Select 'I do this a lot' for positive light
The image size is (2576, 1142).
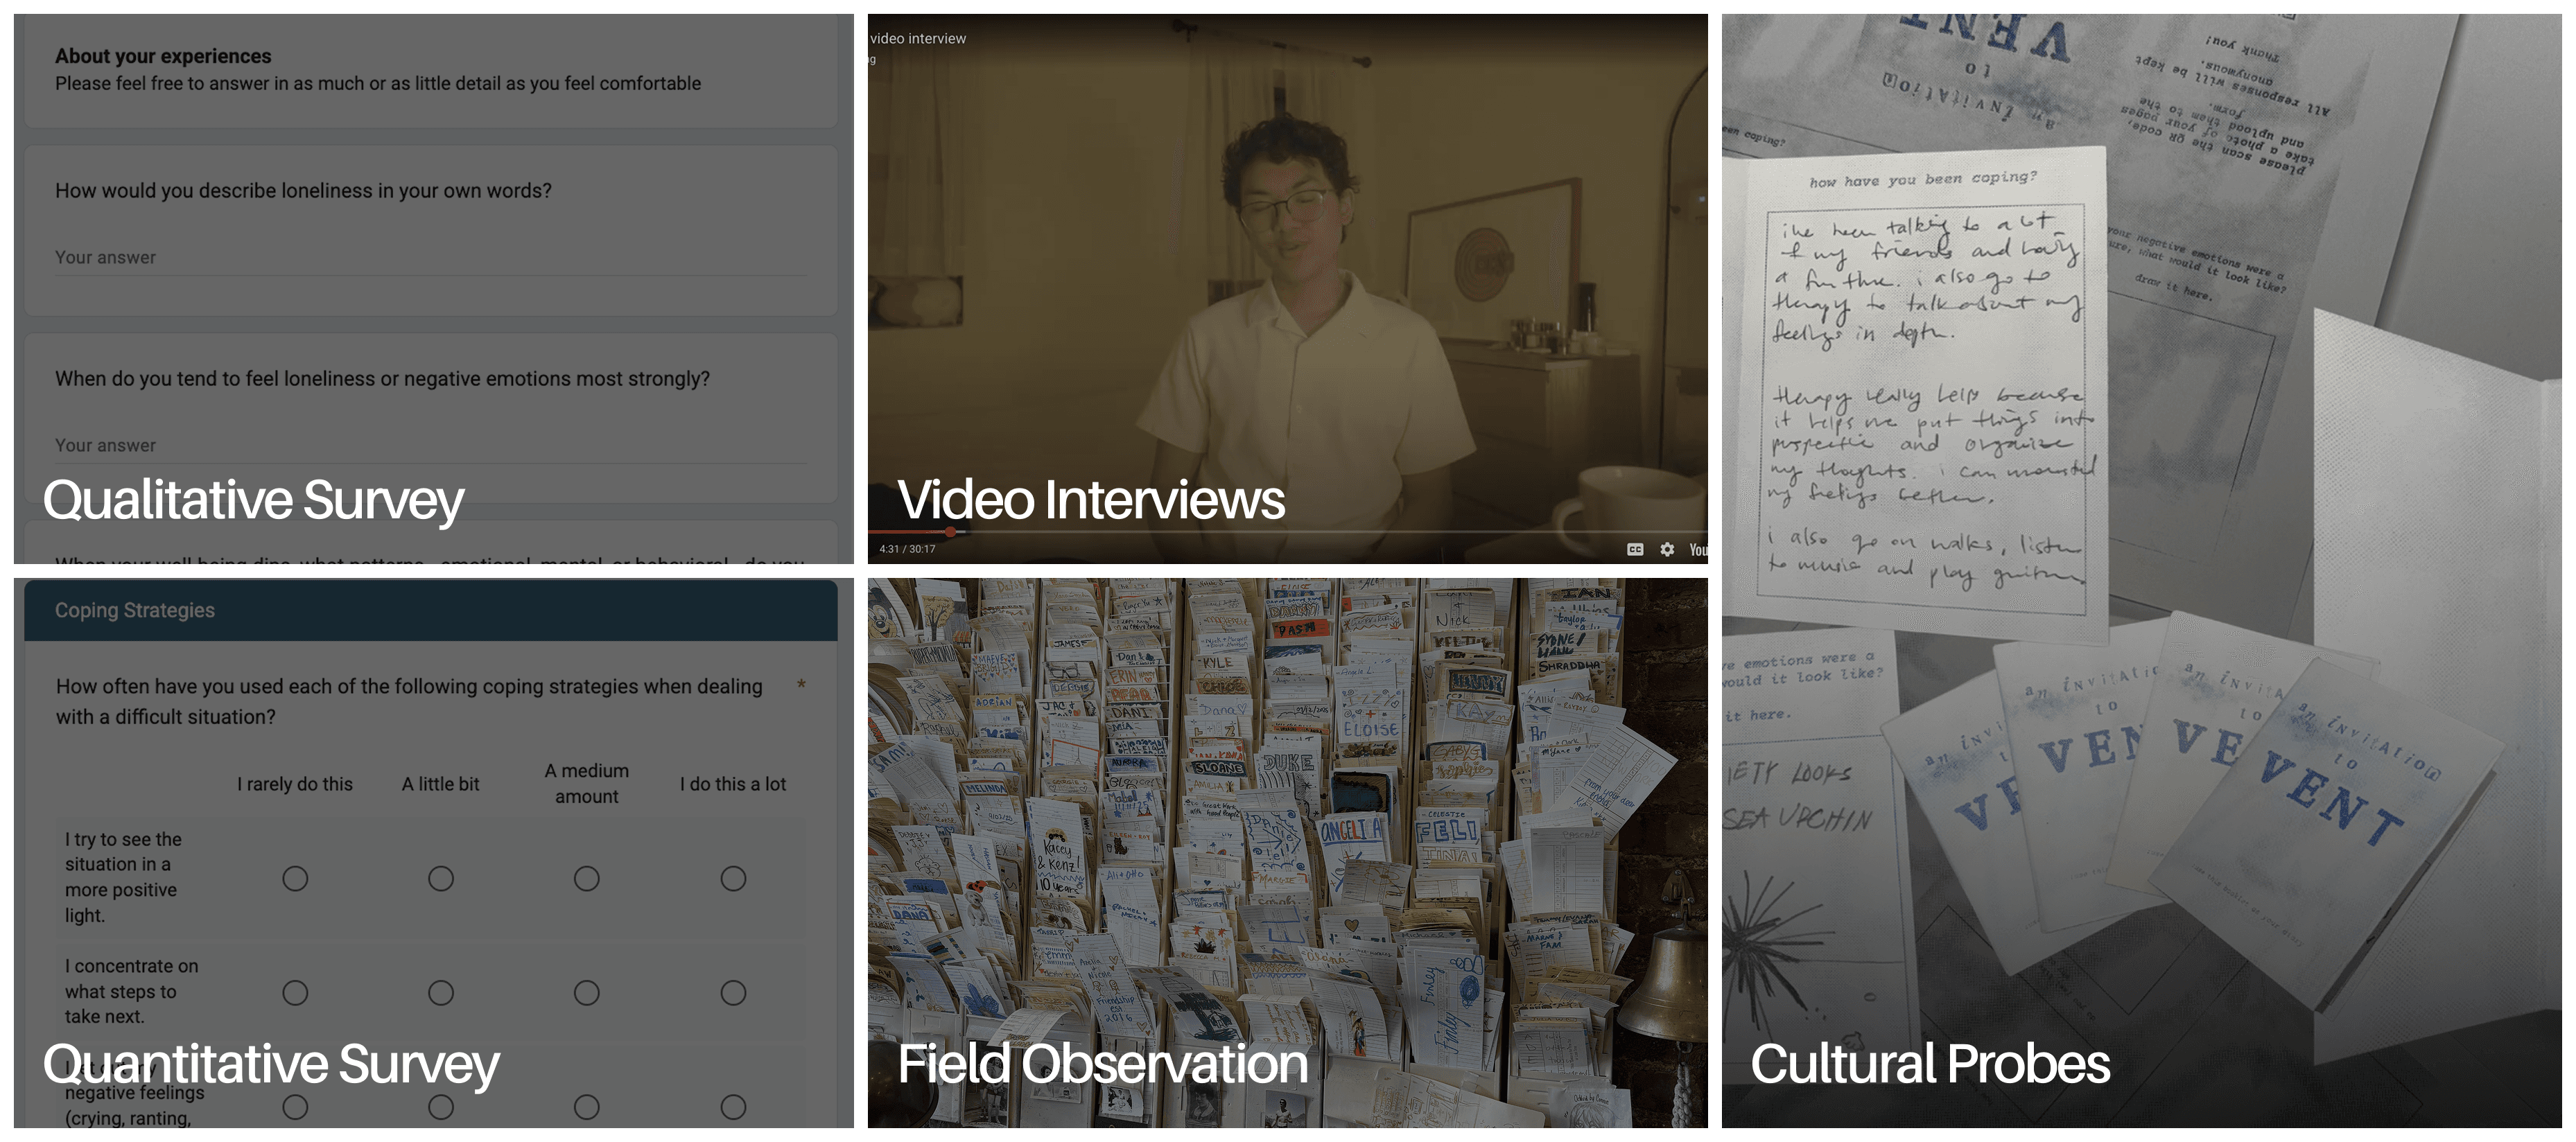pyautogui.click(x=733, y=878)
